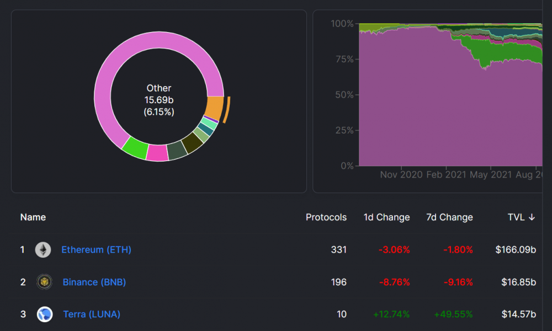552x331 pixels.
Task: Click Ethereum's TVL value $166.09b
Action: (x=516, y=250)
